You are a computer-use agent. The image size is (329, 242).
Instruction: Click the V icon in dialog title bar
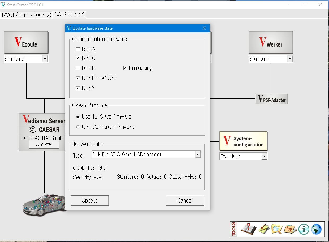69,28
